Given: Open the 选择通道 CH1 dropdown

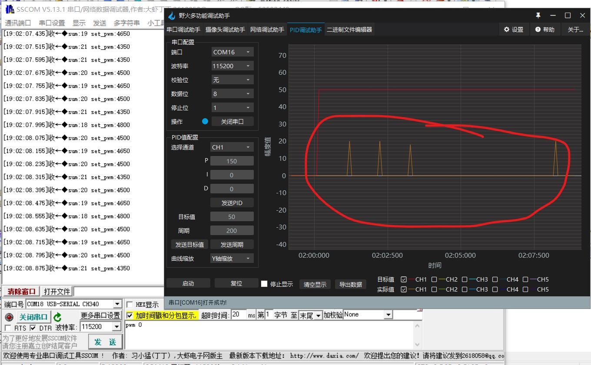Looking at the screenshot, I should point(232,147).
